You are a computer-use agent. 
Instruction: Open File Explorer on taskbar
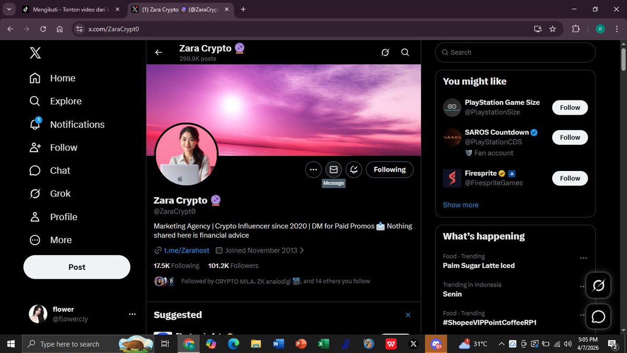pyautogui.click(x=256, y=344)
